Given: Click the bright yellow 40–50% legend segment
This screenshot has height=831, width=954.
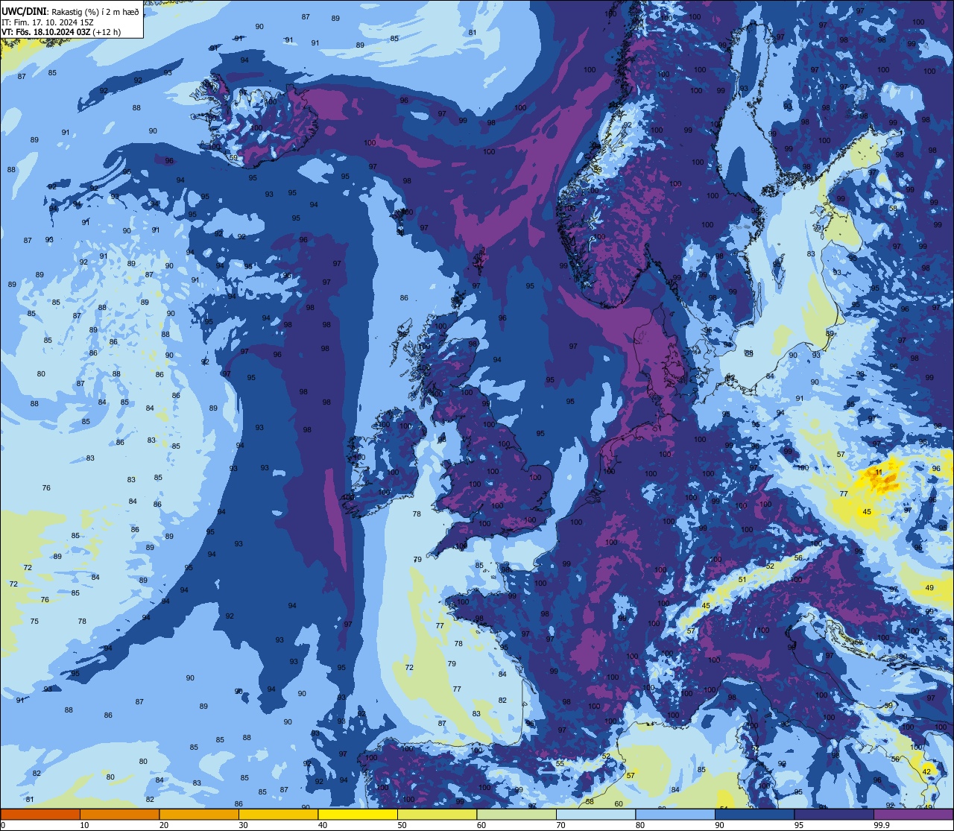Looking at the screenshot, I should coord(358,814).
